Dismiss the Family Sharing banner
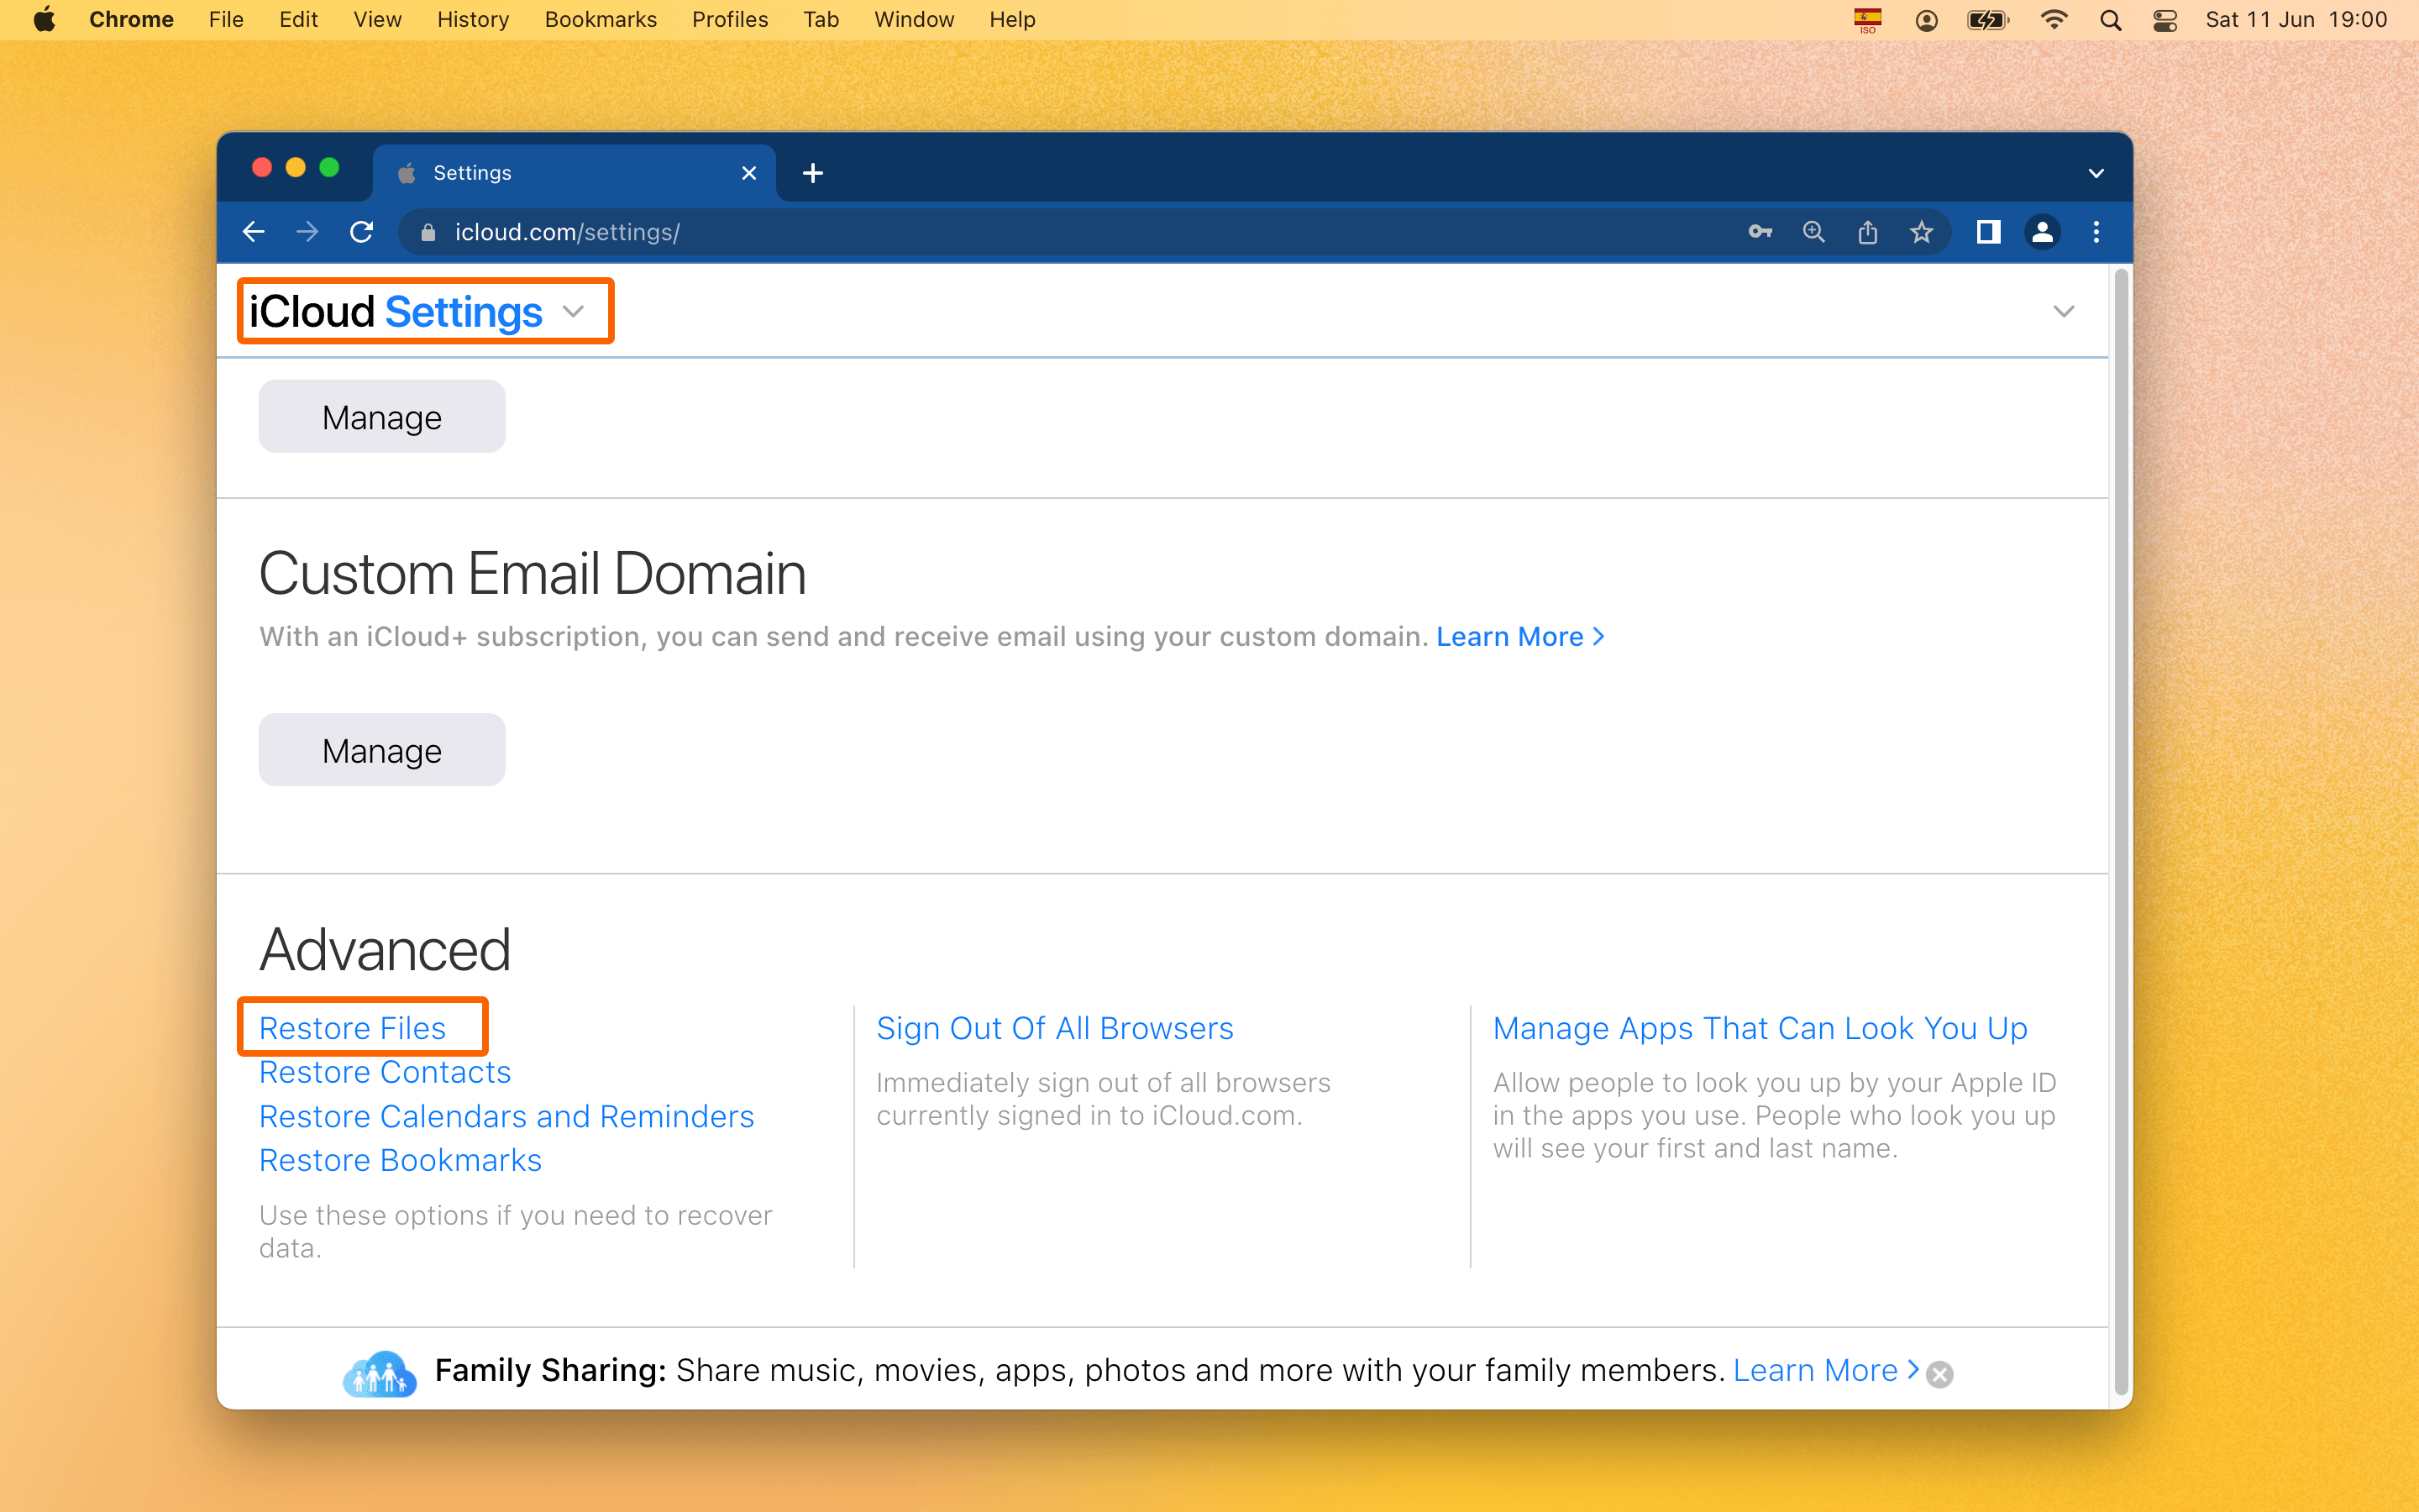 1940,1374
